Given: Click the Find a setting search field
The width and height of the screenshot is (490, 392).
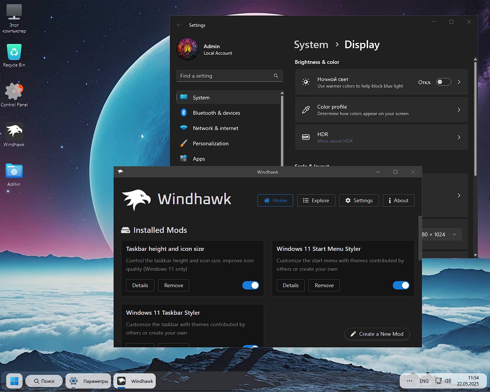Looking at the screenshot, I should coord(230,76).
